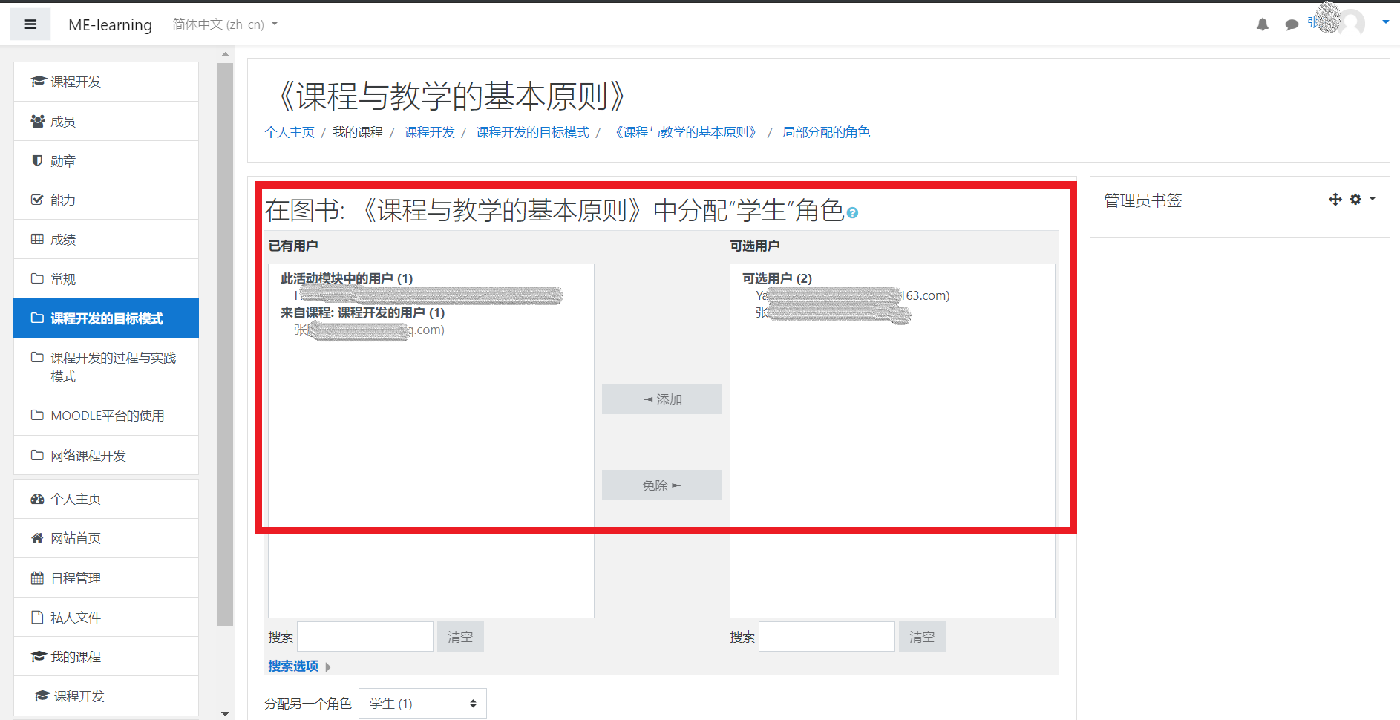Grab the move icon on 管理员书签 block

pyautogui.click(x=1335, y=200)
